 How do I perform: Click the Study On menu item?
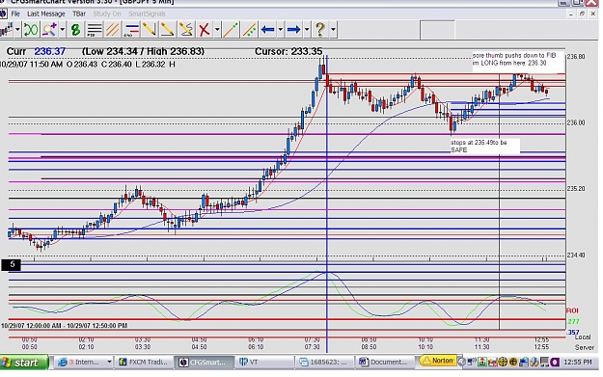pos(107,13)
